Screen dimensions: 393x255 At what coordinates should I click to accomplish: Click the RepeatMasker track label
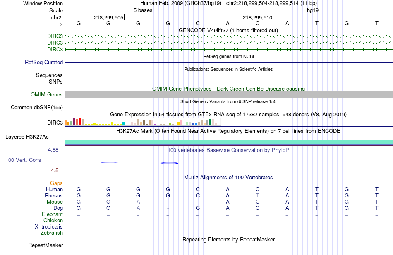point(46,245)
